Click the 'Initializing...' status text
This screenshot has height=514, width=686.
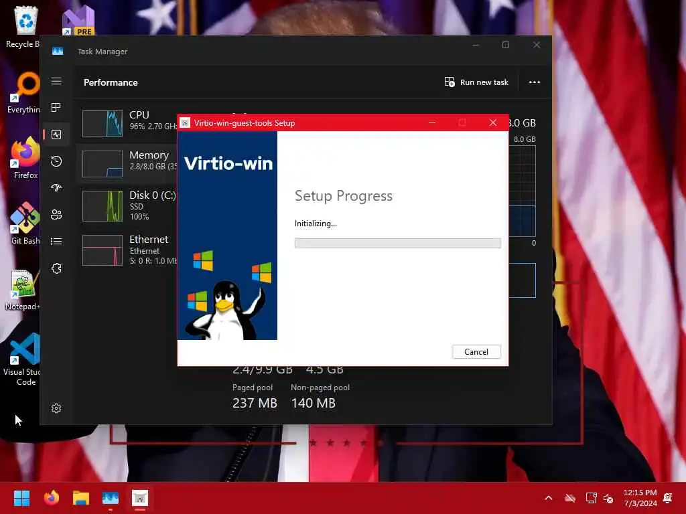(316, 224)
